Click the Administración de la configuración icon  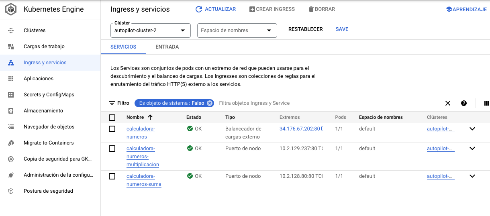(11, 175)
